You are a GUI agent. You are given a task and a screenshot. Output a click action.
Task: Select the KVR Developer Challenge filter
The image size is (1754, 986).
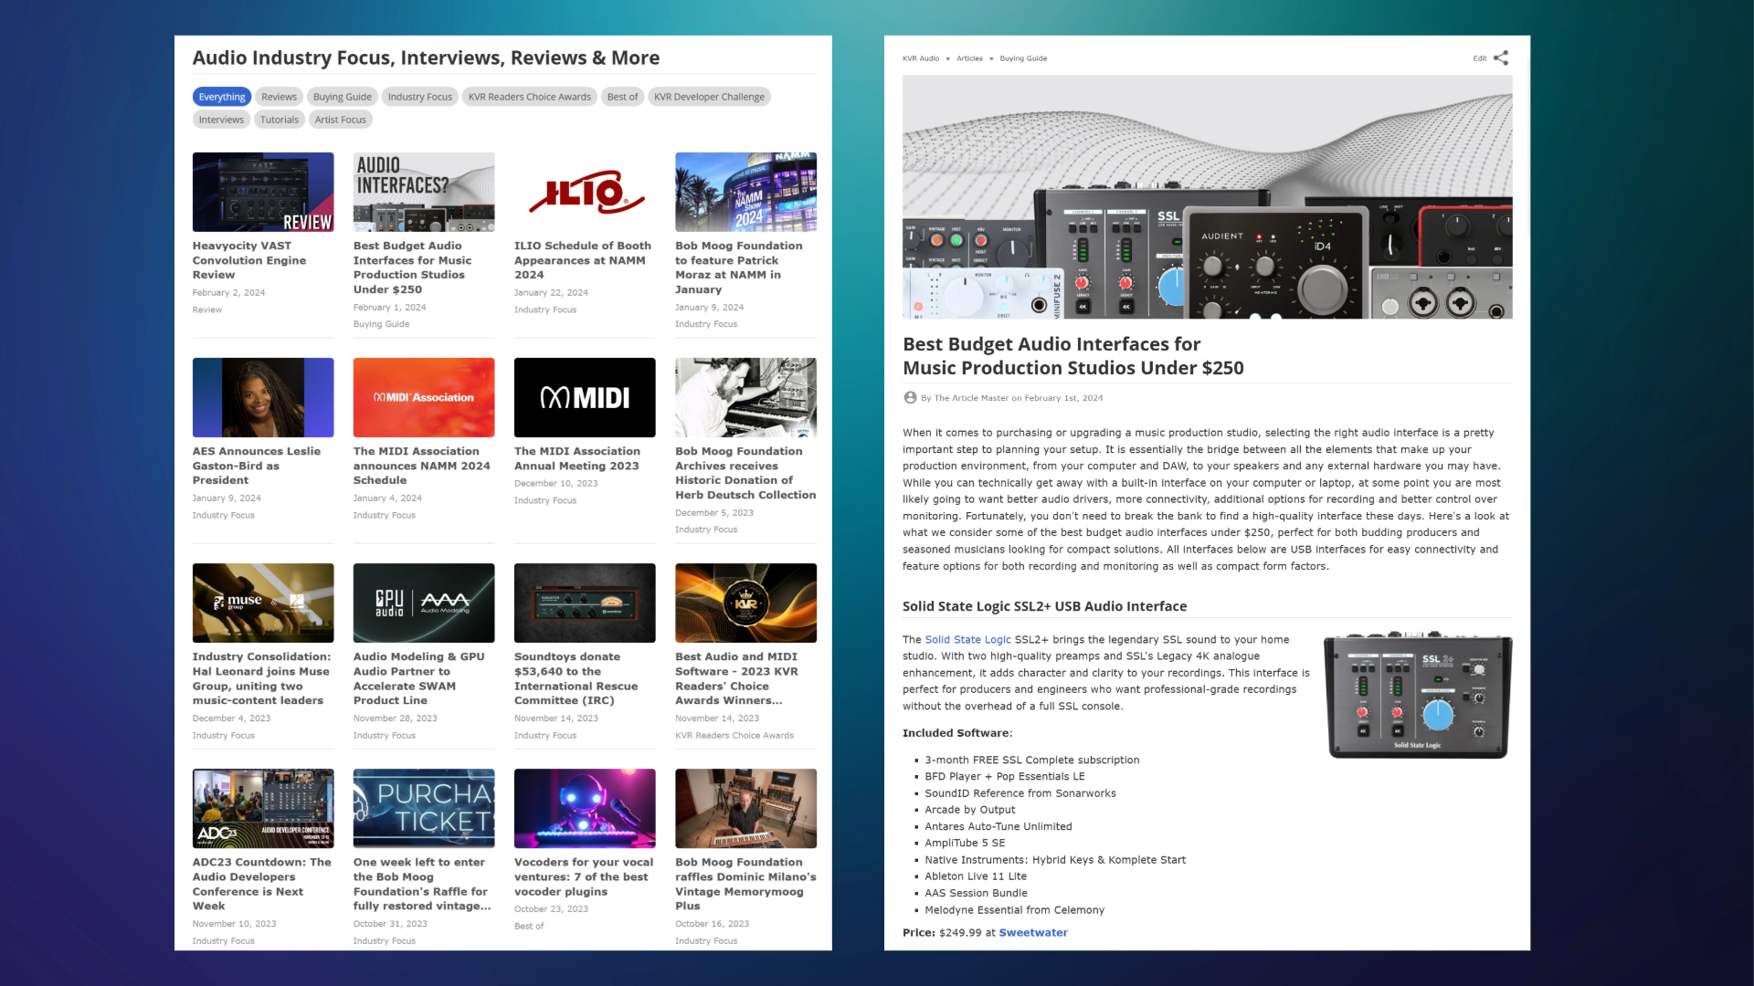[x=709, y=97]
